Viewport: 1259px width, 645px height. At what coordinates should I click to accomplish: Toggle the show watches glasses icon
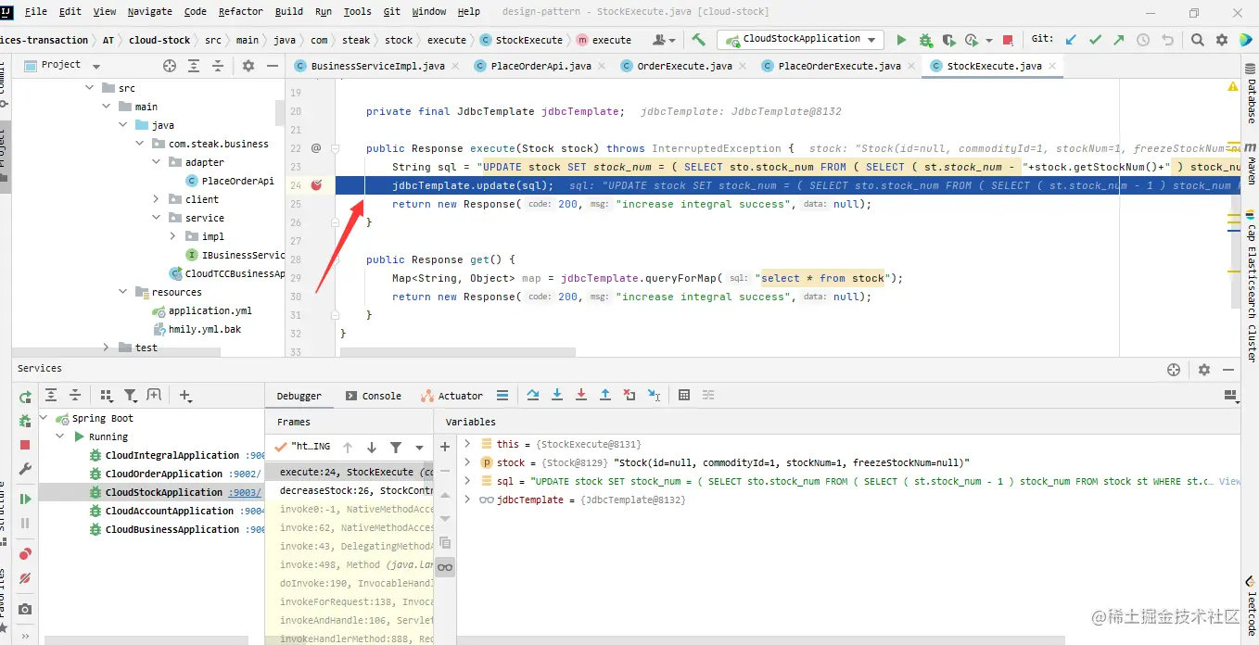(x=445, y=567)
